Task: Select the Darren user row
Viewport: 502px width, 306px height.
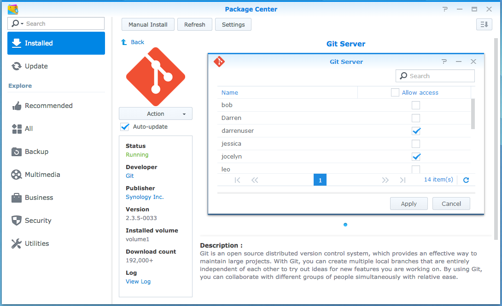Action: [344, 118]
